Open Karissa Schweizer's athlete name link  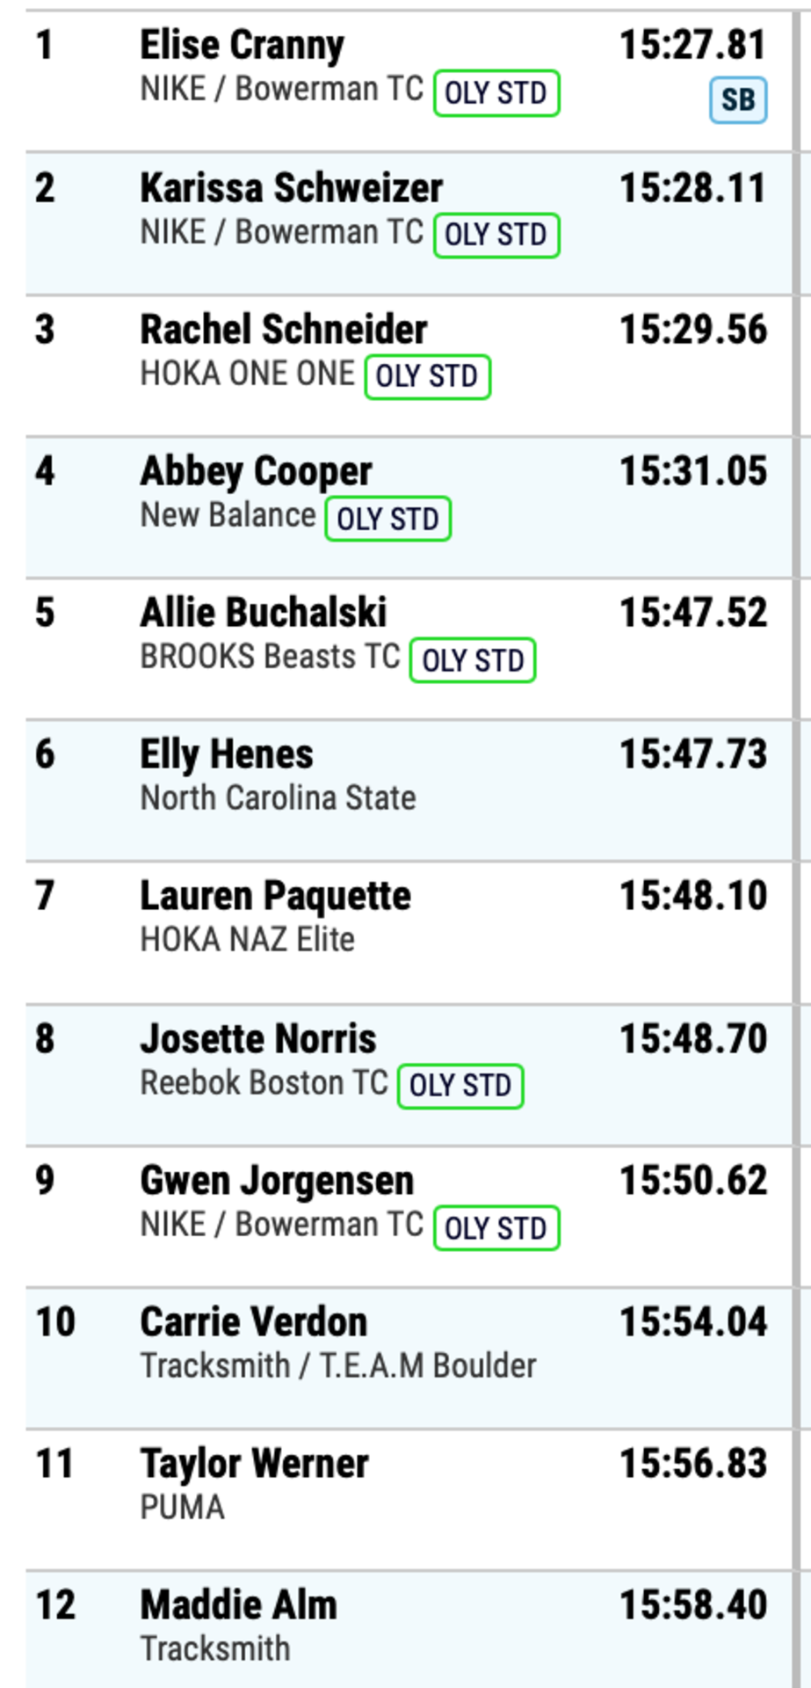pyautogui.click(x=292, y=187)
